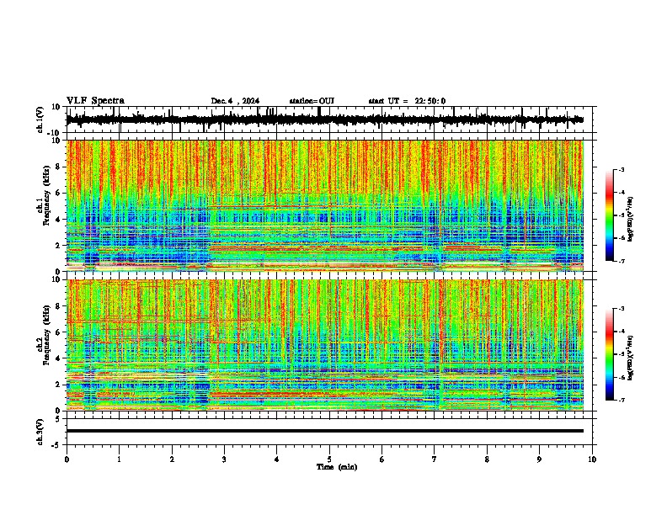Image resolution: width=667 pixels, height=515 pixels.
Task: Click time axis tick label "10"
Action: click(x=592, y=459)
